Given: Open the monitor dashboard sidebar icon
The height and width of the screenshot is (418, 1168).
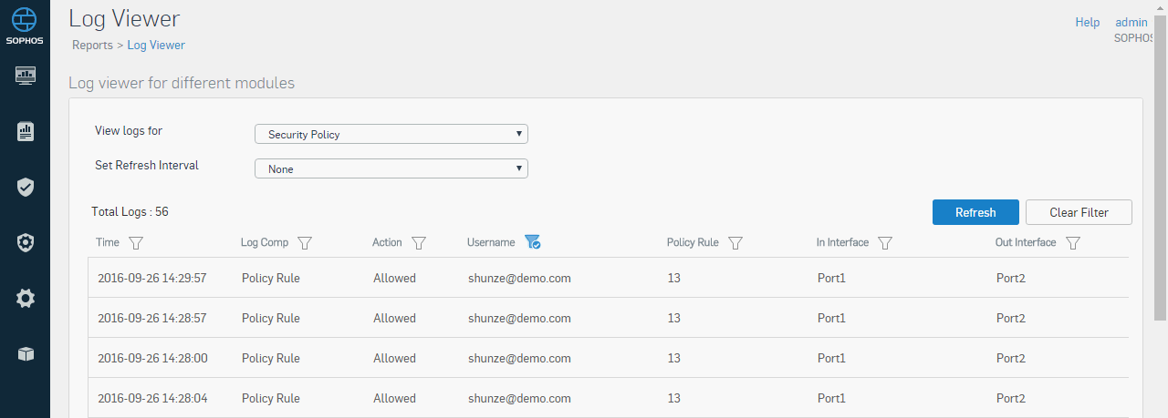Looking at the screenshot, I should pyautogui.click(x=26, y=75).
